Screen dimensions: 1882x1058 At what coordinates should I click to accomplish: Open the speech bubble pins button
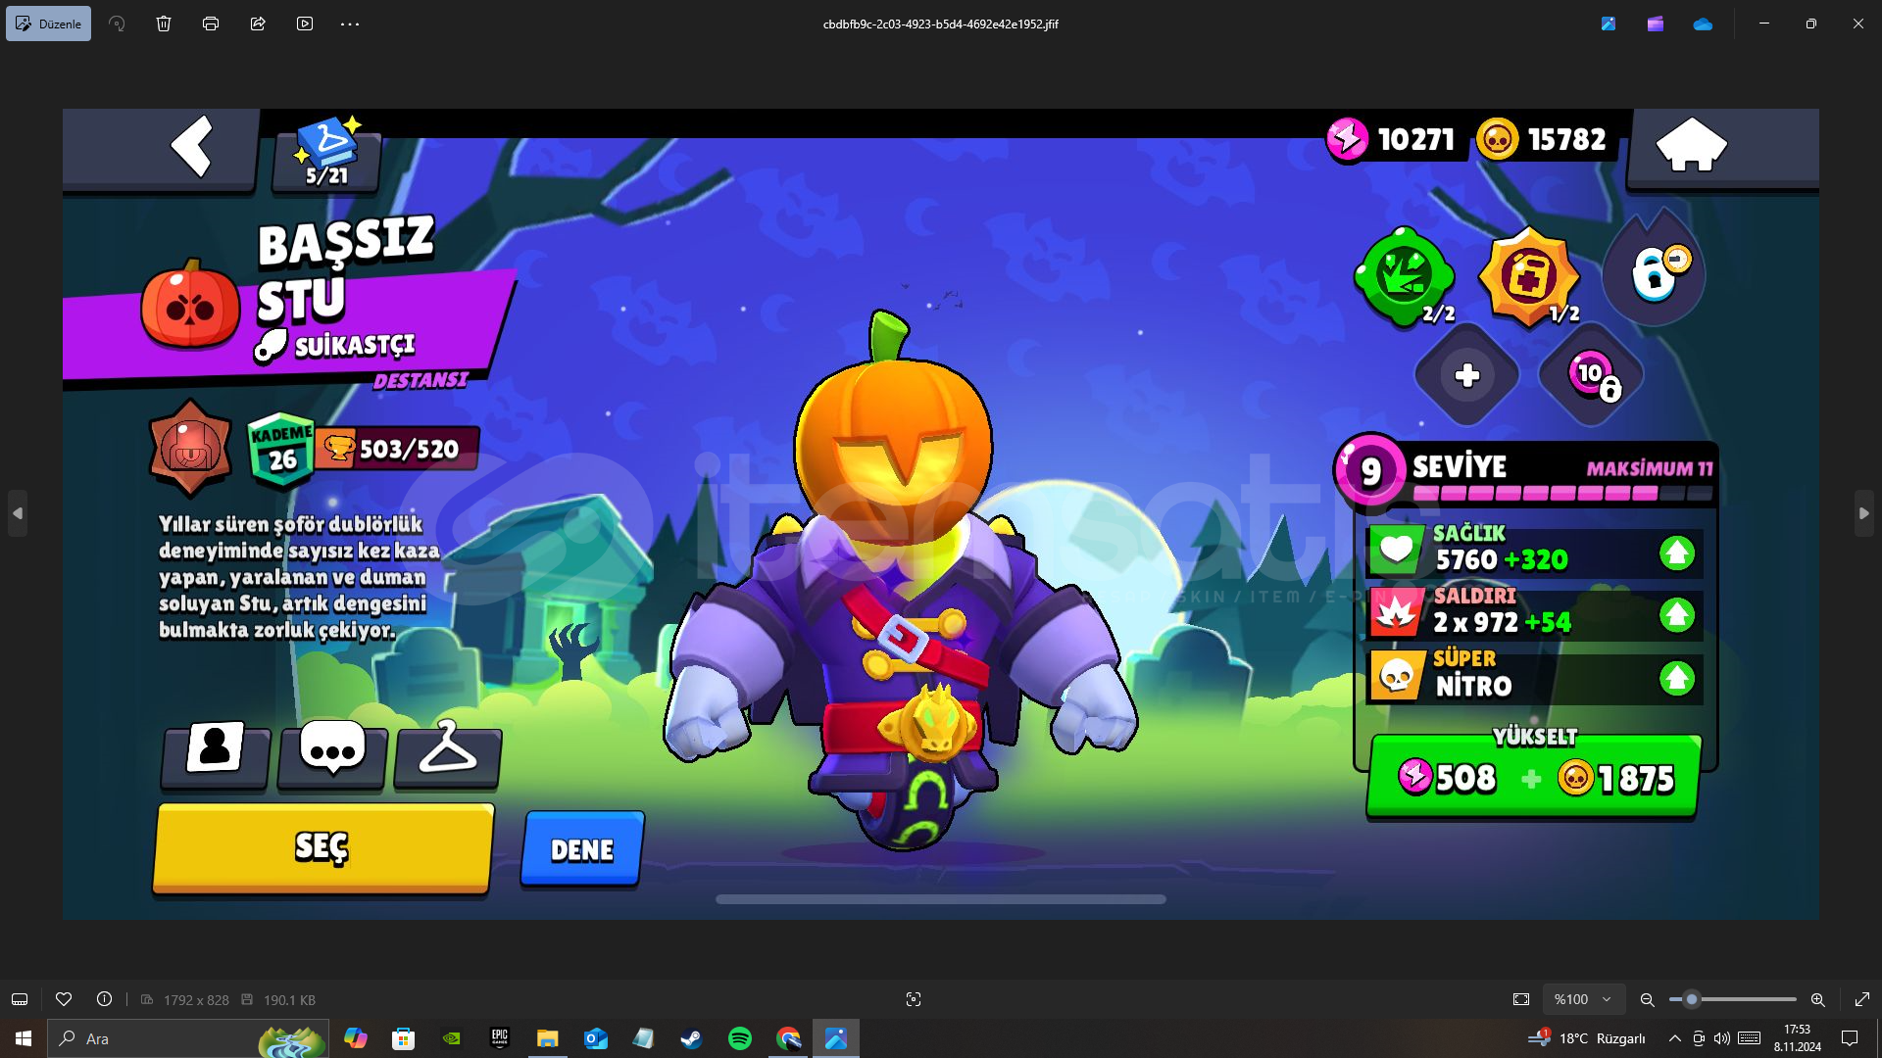tap(332, 753)
